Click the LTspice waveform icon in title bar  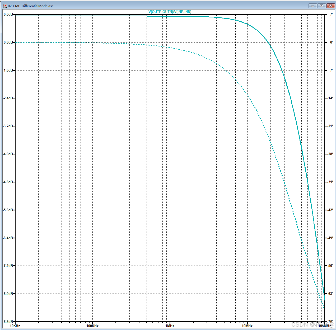coord(5,6)
